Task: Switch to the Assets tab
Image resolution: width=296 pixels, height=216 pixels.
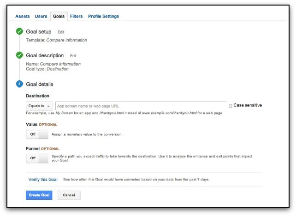Action: (x=23, y=16)
